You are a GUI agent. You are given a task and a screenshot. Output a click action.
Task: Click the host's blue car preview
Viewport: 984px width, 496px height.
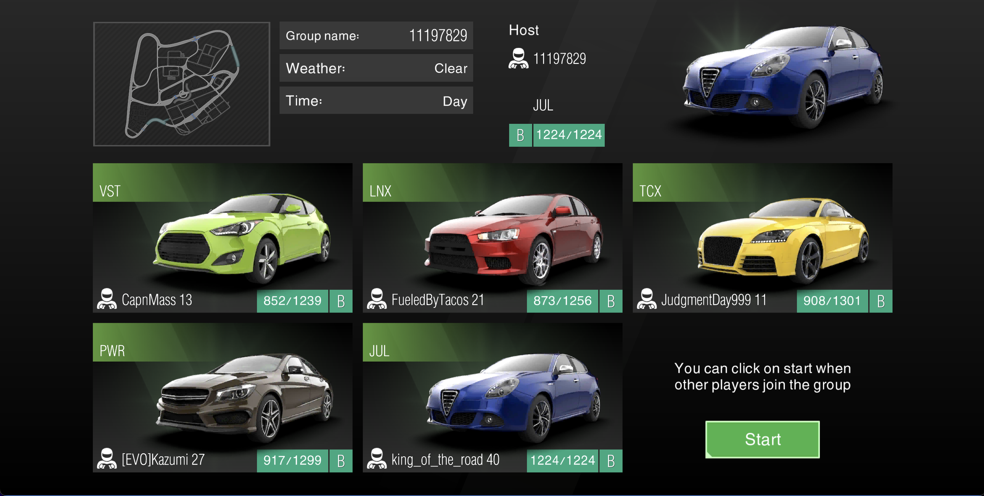(x=783, y=77)
